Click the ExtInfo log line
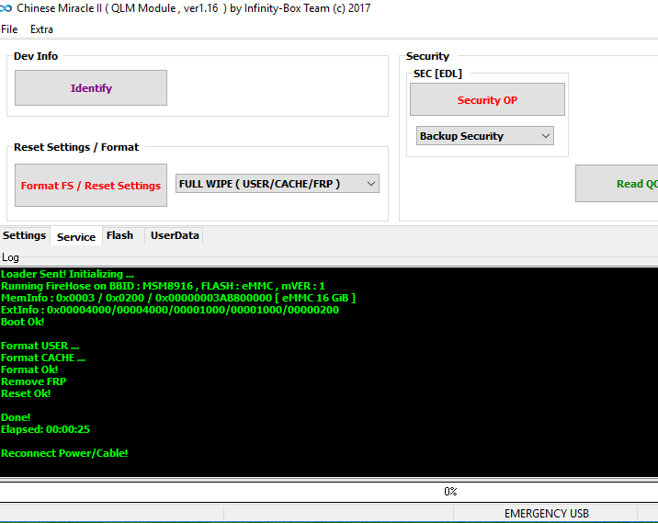The image size is (658, 523). pos(170,310)
